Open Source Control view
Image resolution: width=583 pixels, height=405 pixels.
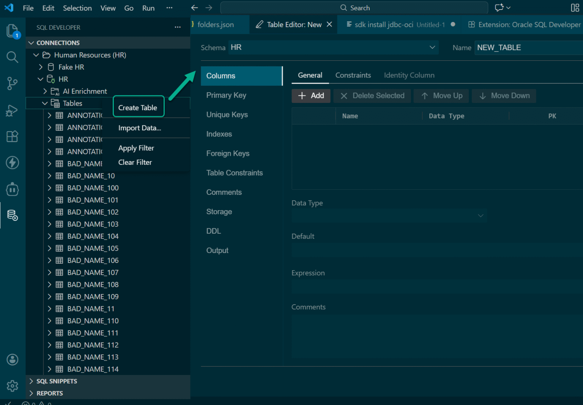pos(12,83)
